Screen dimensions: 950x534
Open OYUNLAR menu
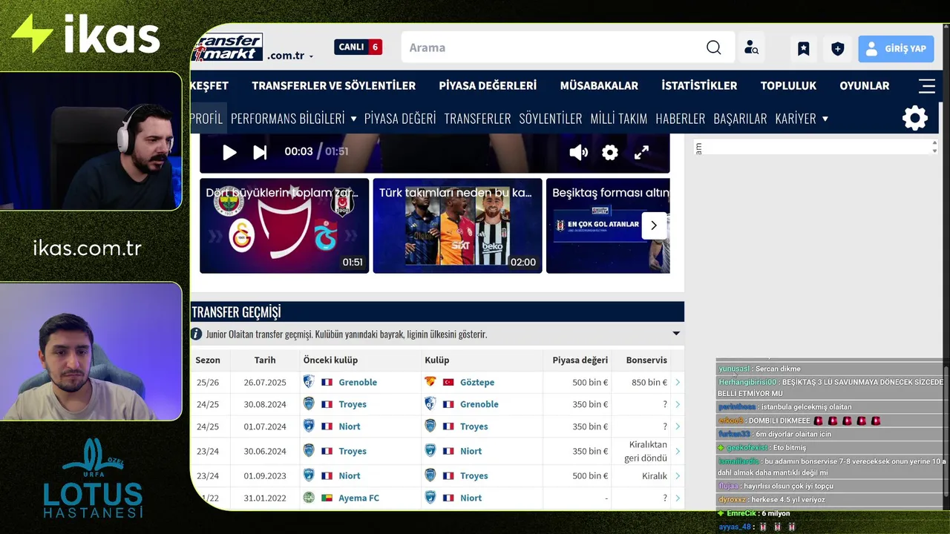[x=864, y=85]
